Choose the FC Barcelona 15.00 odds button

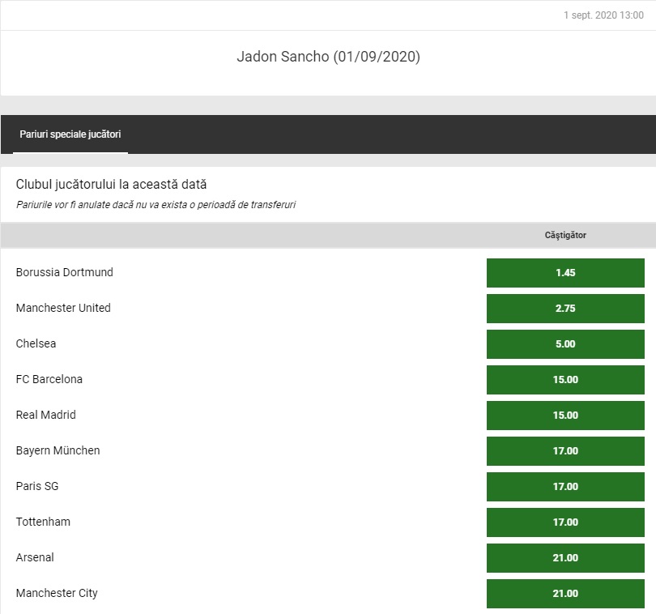(x=565, y=380)
